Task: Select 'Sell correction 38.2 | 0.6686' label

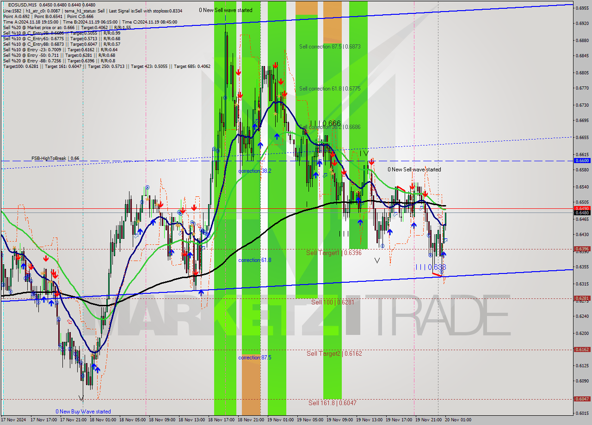Action: (330, 127)
